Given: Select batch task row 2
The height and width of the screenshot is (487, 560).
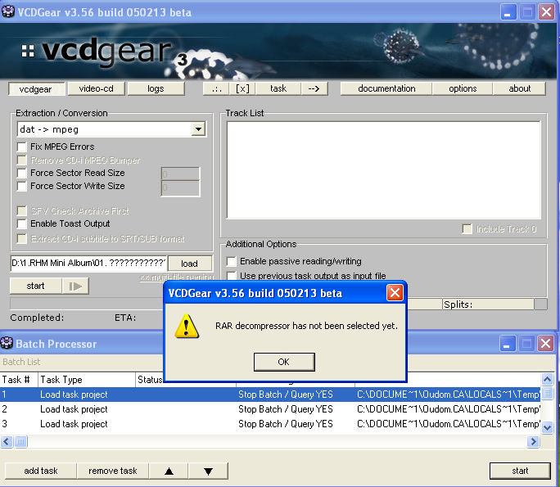Looking at the screenshot, I should tap(270, 409).
